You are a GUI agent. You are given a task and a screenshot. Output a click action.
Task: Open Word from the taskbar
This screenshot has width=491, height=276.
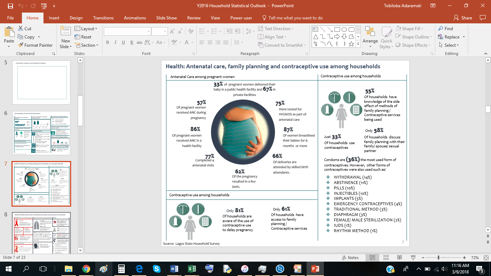(174, 268)
